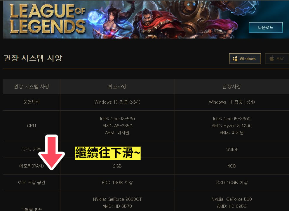Image resolution: width=289 pixels, height=211 pixels.
Task: Click the 권장 시스템 사양 heading
Action: [x=33, y=58]
